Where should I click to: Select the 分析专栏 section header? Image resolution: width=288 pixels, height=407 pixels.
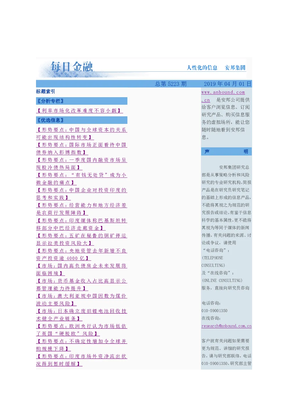pyautogui.click(x=82, y=101)
